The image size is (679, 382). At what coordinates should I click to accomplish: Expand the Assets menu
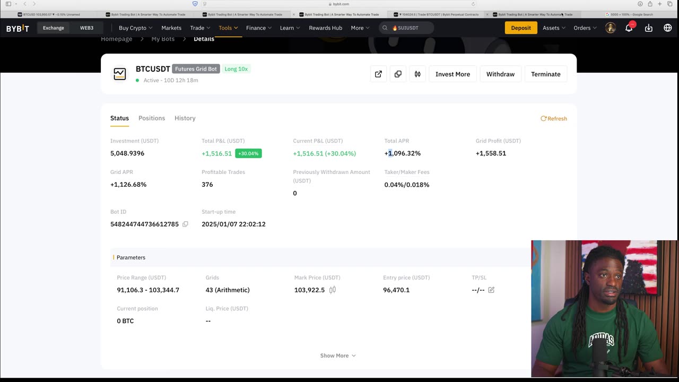tap(554, 28)
